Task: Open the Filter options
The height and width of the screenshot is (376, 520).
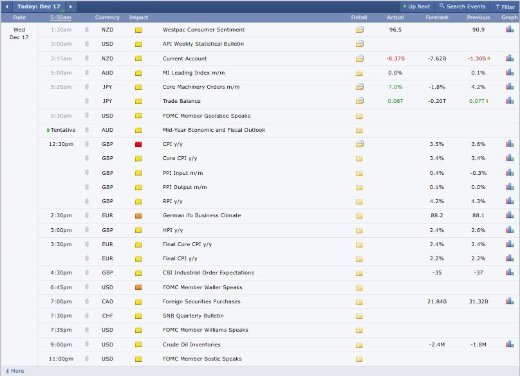Action: point(505,6)
